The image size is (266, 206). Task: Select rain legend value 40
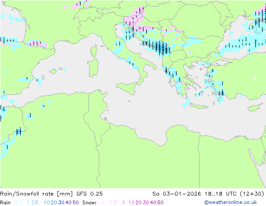point(68,203)
